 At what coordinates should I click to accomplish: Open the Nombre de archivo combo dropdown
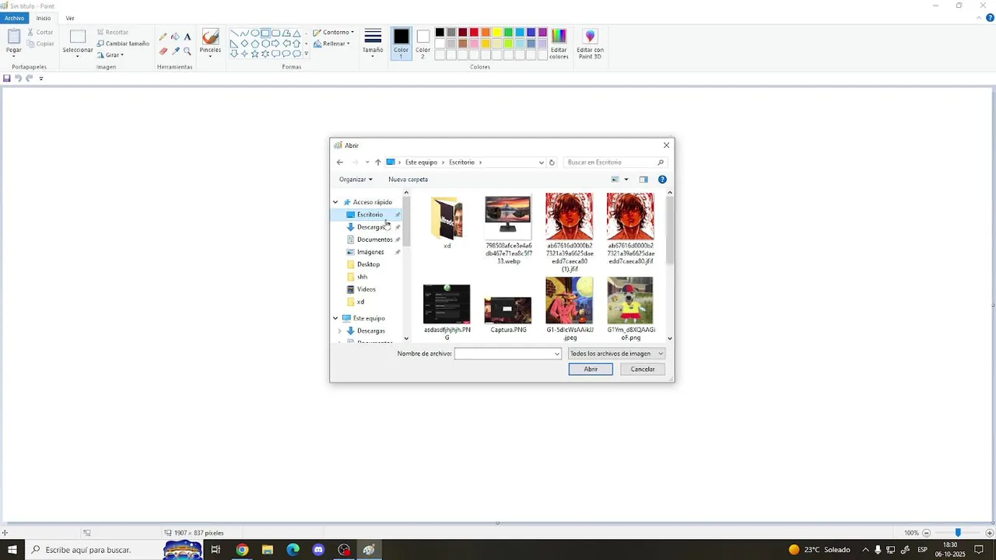tap(557, 354)
